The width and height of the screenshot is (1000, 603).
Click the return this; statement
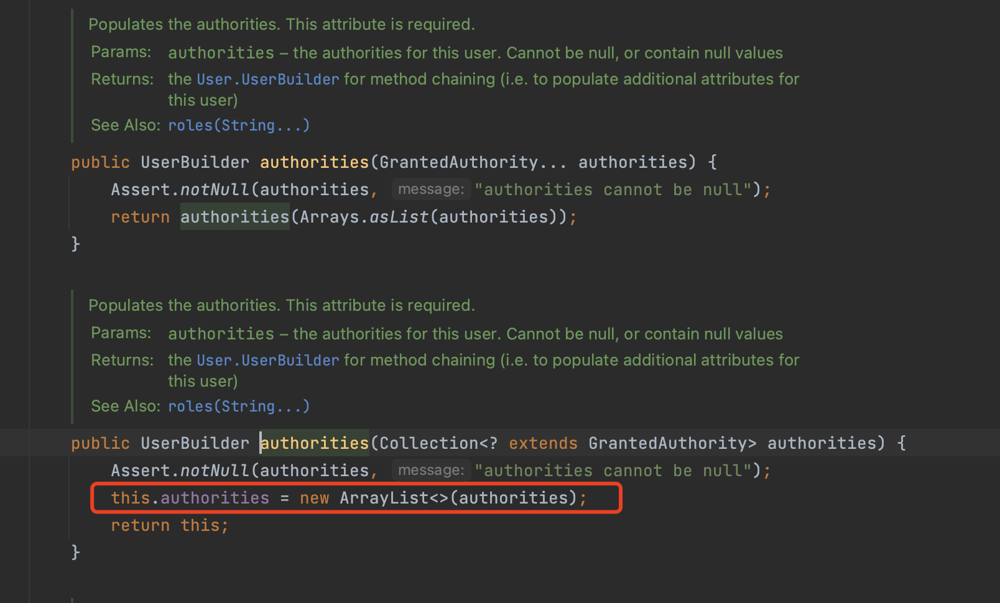pyautogui.click(x=169, y=525)
